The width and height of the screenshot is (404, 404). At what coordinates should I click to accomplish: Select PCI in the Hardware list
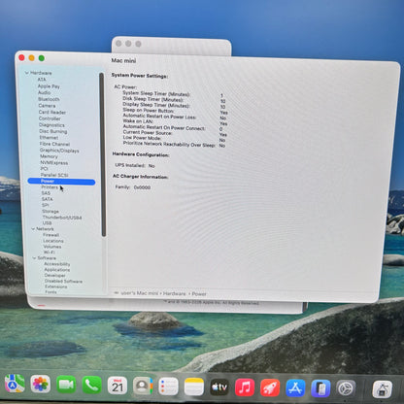44,169
